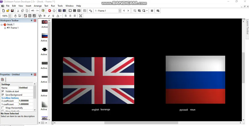Click the Name field value Untitled
Image resolution: width=249 pixels, height=126 pixels.
(26, 88)
